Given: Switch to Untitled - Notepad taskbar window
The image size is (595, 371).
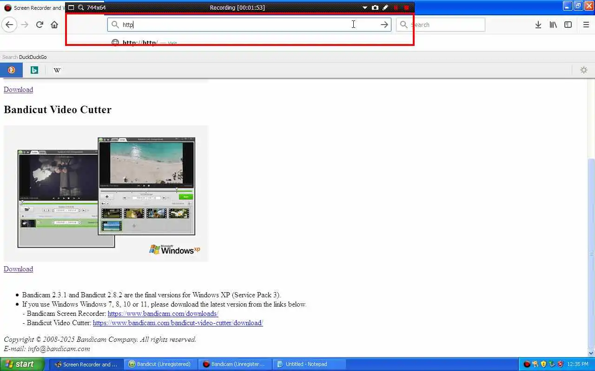Looking at the screenshot, I should coord(309,364).
